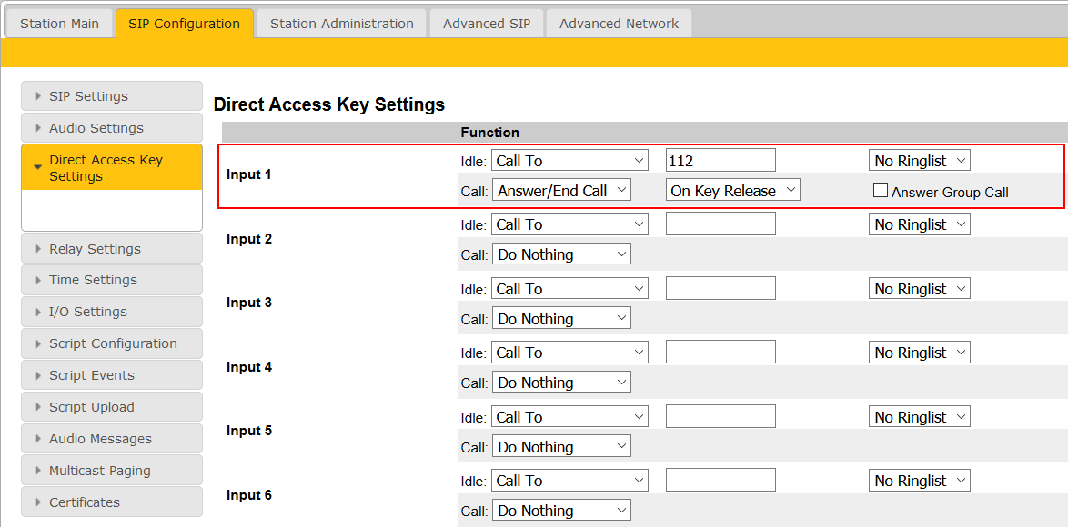Screen dimensions: 1068x527
Task: Collapse the Direct Access Key Settings section
Action: pos(106,168)
